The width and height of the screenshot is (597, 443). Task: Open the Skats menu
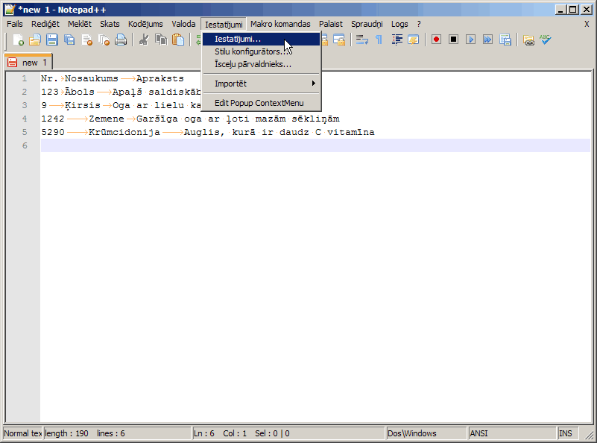tap(110, 24)
